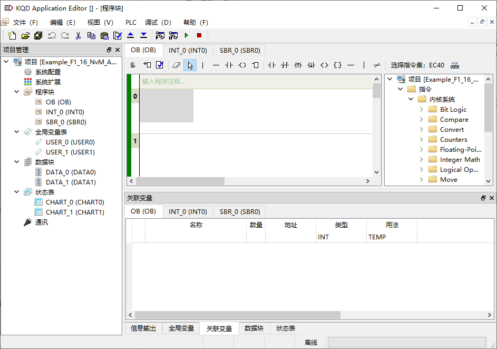Click the 关联变量 table horizontal scrollbar
Image resolution: width=497 pixels, height=349 pixels.
pyautogui.click(x=237, y=315)
